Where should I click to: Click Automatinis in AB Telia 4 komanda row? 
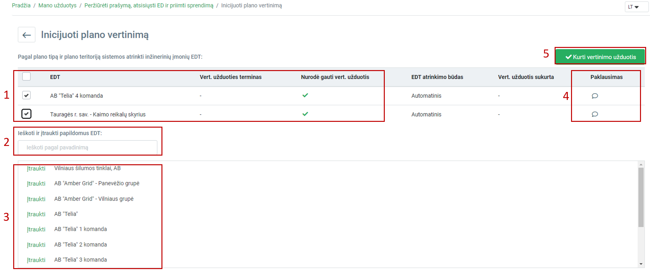pyautogui.click(x=426, y=95)
